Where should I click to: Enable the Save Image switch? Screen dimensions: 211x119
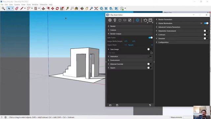(x=149, y=49)
